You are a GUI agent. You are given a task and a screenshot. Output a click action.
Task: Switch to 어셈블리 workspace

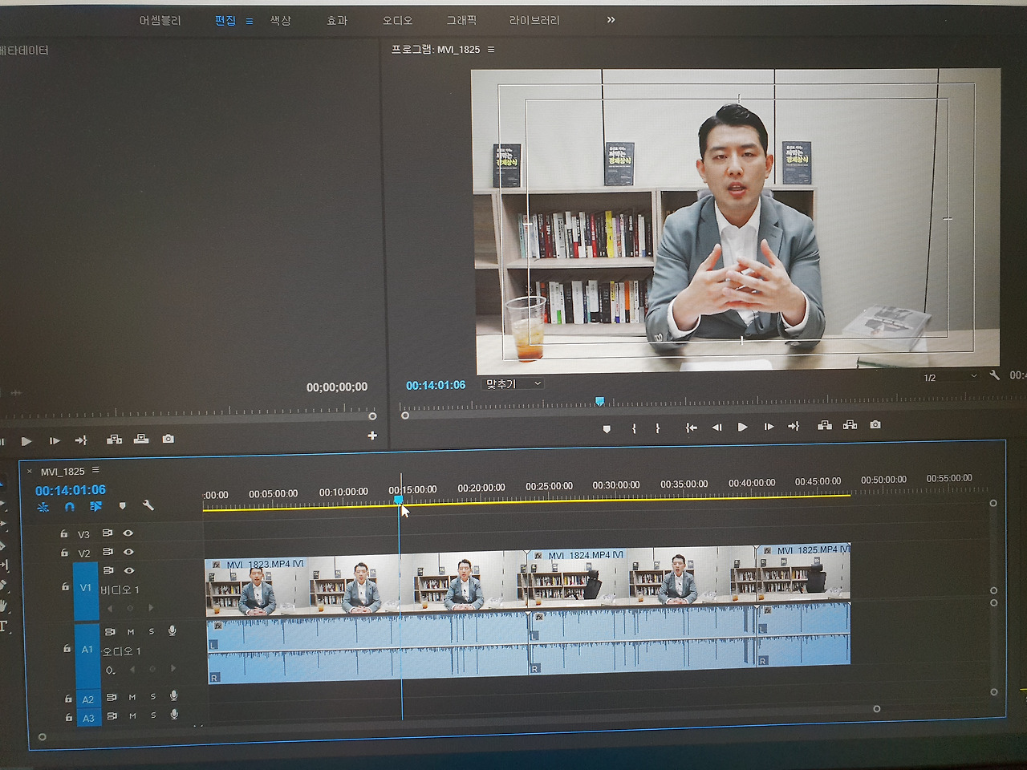click(160, 20)
